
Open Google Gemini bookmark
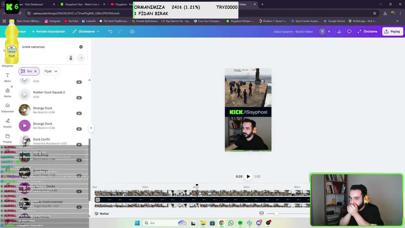click(334, 21)
